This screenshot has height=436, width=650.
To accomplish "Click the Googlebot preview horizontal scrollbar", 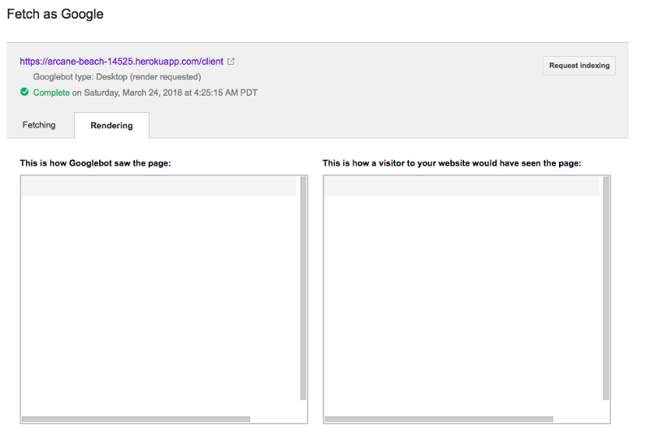I will (136, 419).
